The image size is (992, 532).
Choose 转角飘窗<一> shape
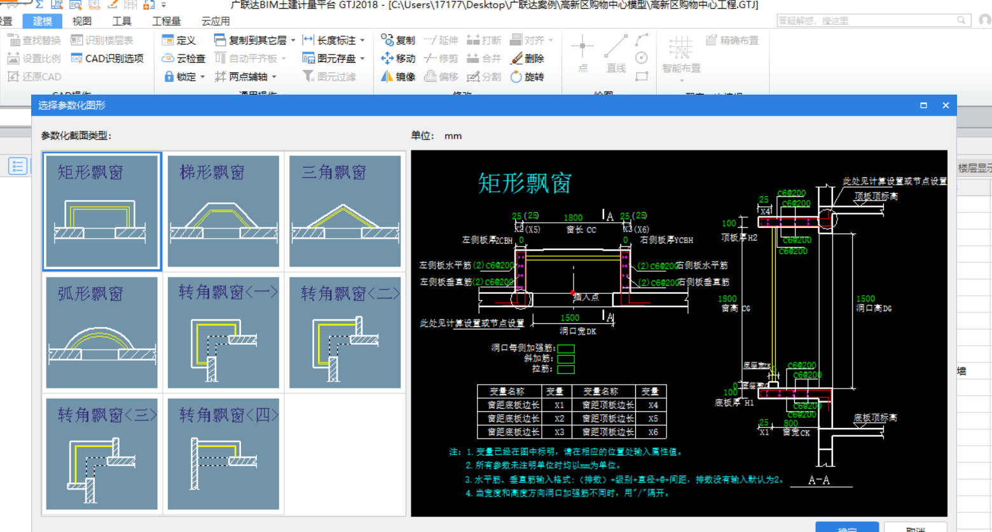(x=223, y=333)
